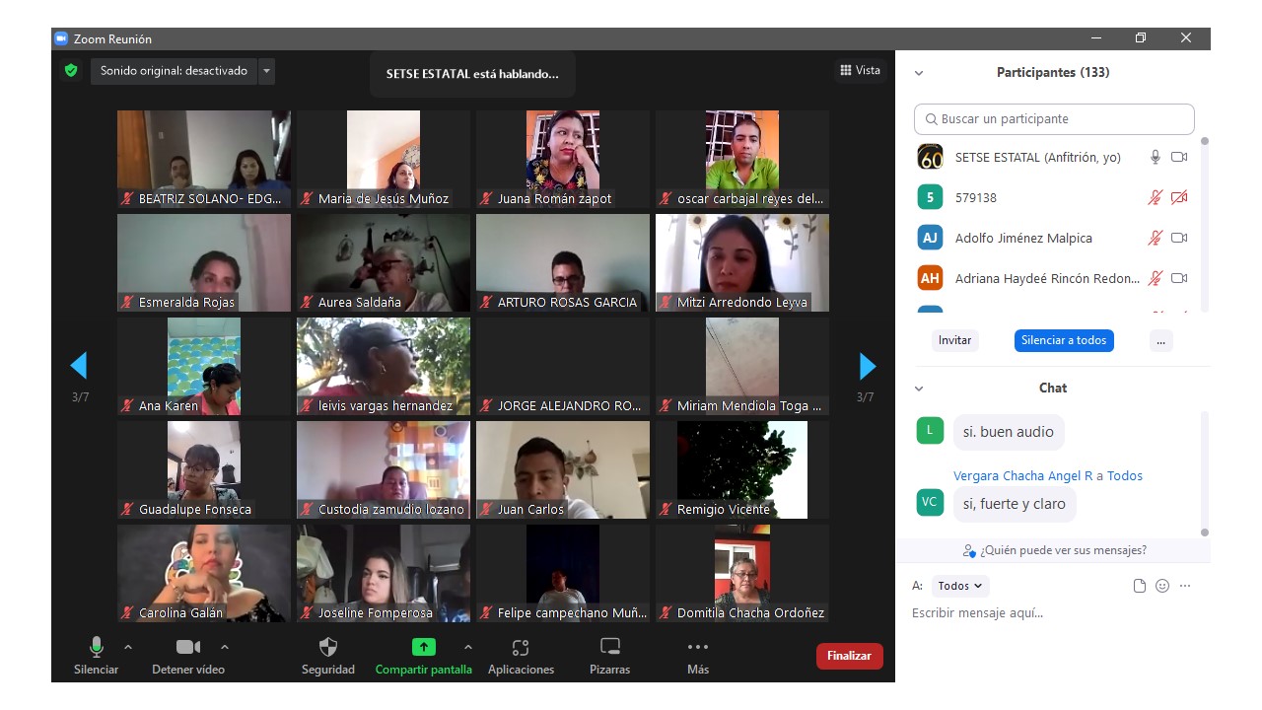The image size is (1262, 710).
Task: Click chat message 'si. buen audio'
Action: [x=1009, y=432]
